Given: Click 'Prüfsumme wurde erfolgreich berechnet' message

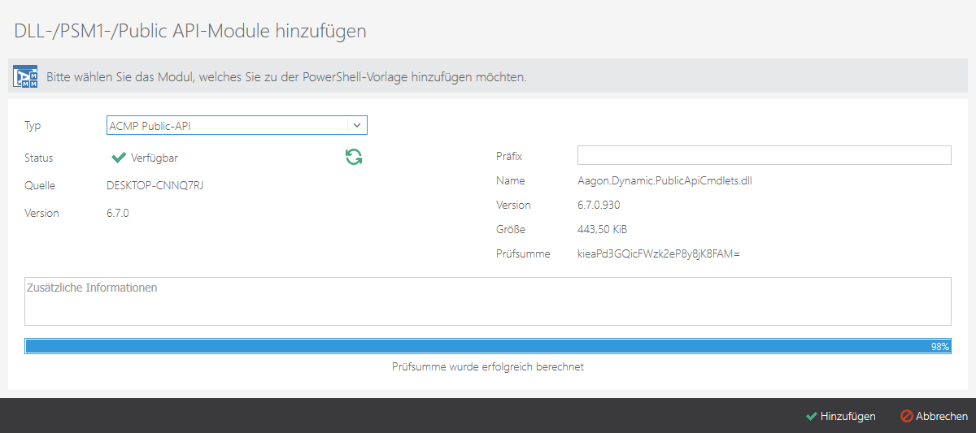Looking at the screenshot, I should click(x=488, y=366).
